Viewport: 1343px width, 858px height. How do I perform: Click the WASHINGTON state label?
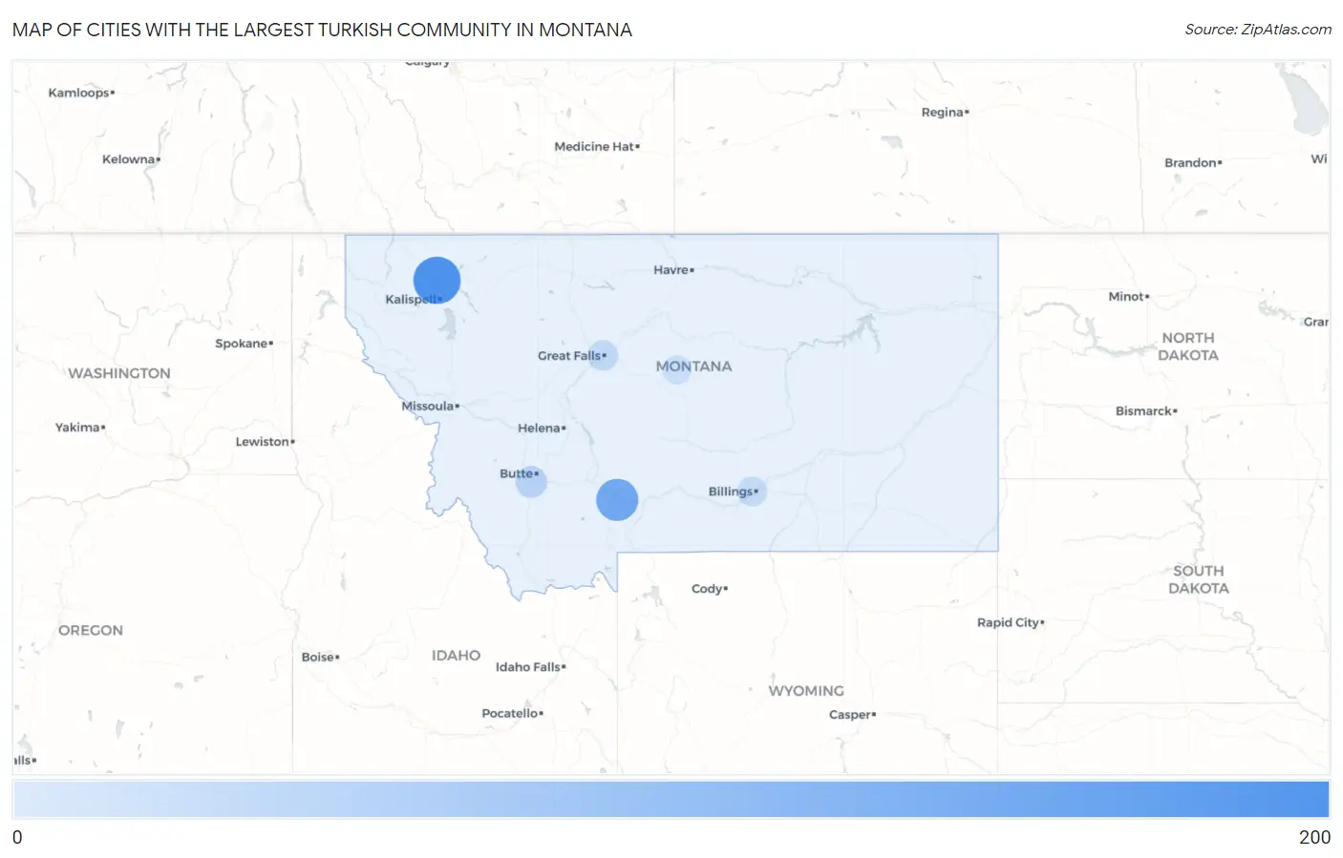(119, 373)
